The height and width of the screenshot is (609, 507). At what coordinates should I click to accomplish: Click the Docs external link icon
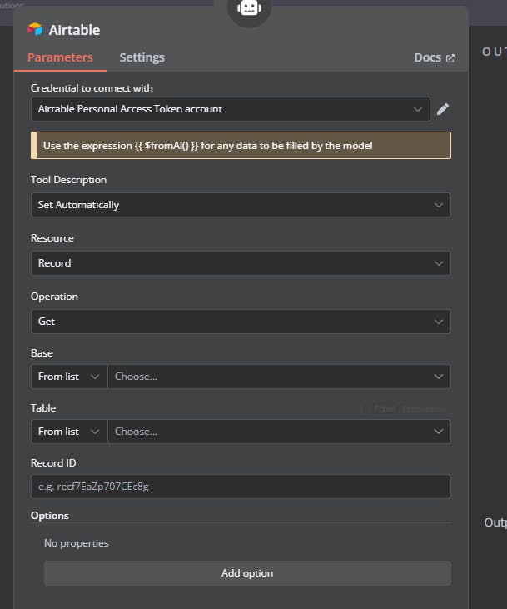tap(450, 58)
